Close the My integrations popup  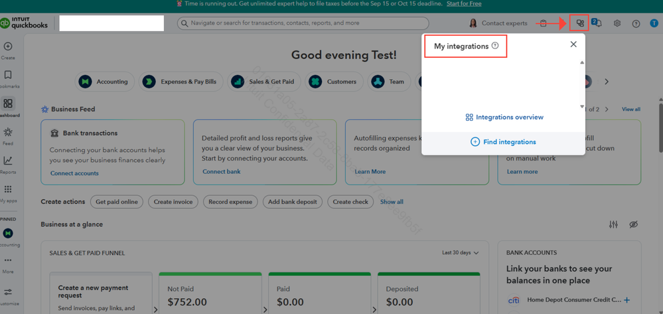point(573,44)
